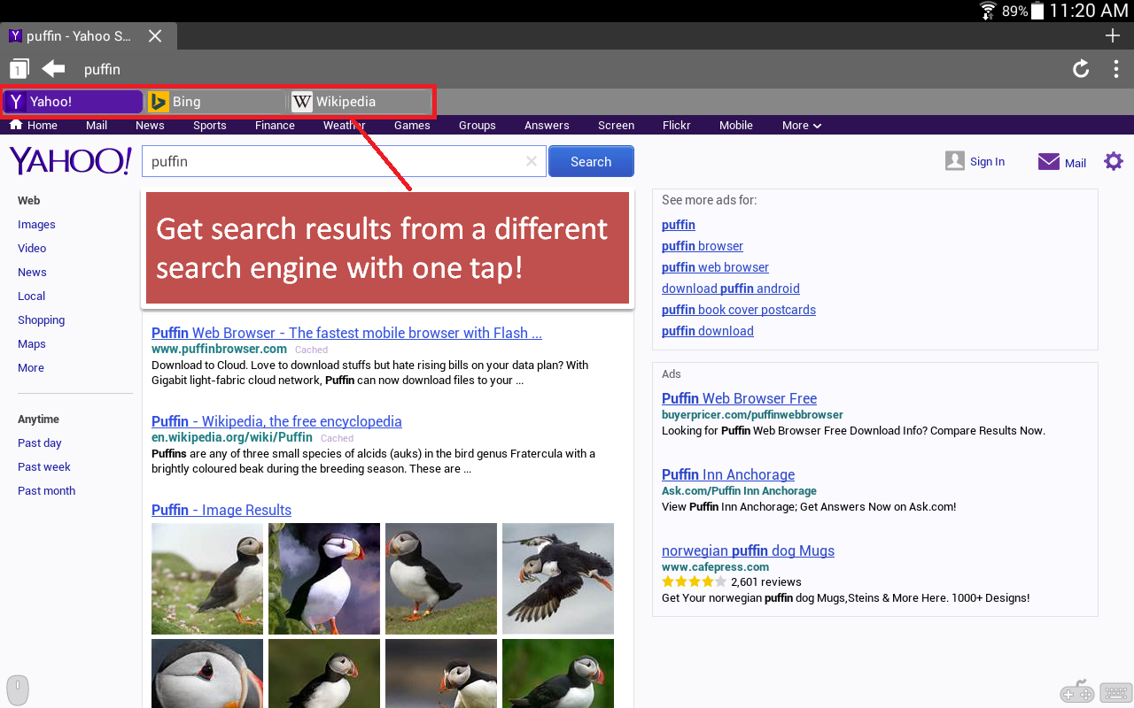Image resolution: width=1134 pixels, height=708 pixels.
Task: Tap the Wi-Fi status icon
Action: click(x=988, y=11)
